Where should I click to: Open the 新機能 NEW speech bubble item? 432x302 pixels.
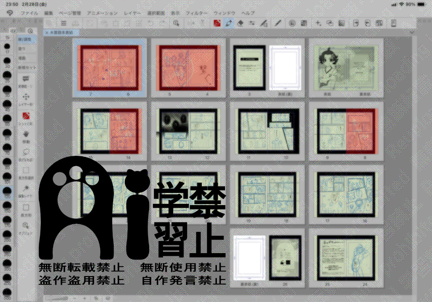pos(26,79)
